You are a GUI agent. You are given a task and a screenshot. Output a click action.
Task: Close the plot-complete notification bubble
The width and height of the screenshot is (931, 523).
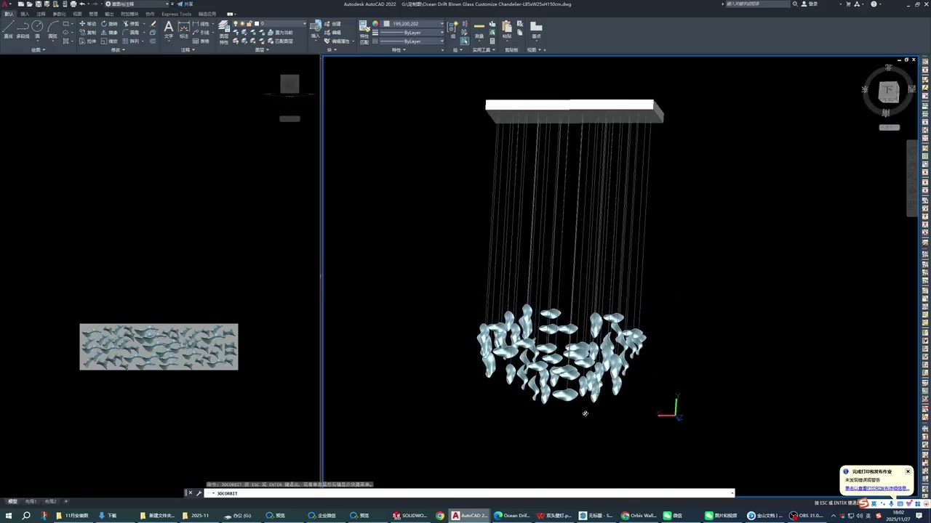click(x=908, y=471)
